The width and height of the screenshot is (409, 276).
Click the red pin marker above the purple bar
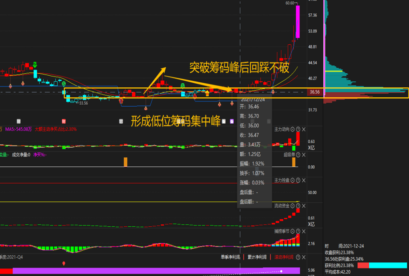64,264
